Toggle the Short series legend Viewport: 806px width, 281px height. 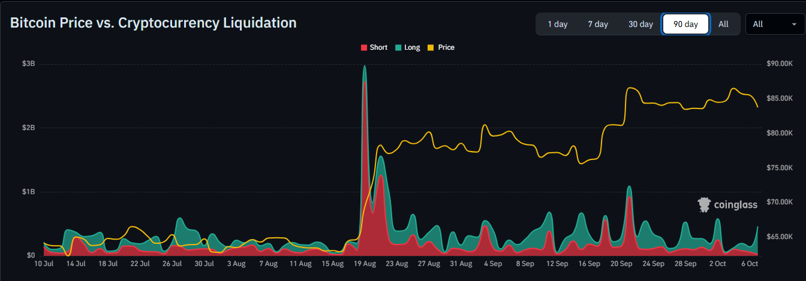coord(374,47)
